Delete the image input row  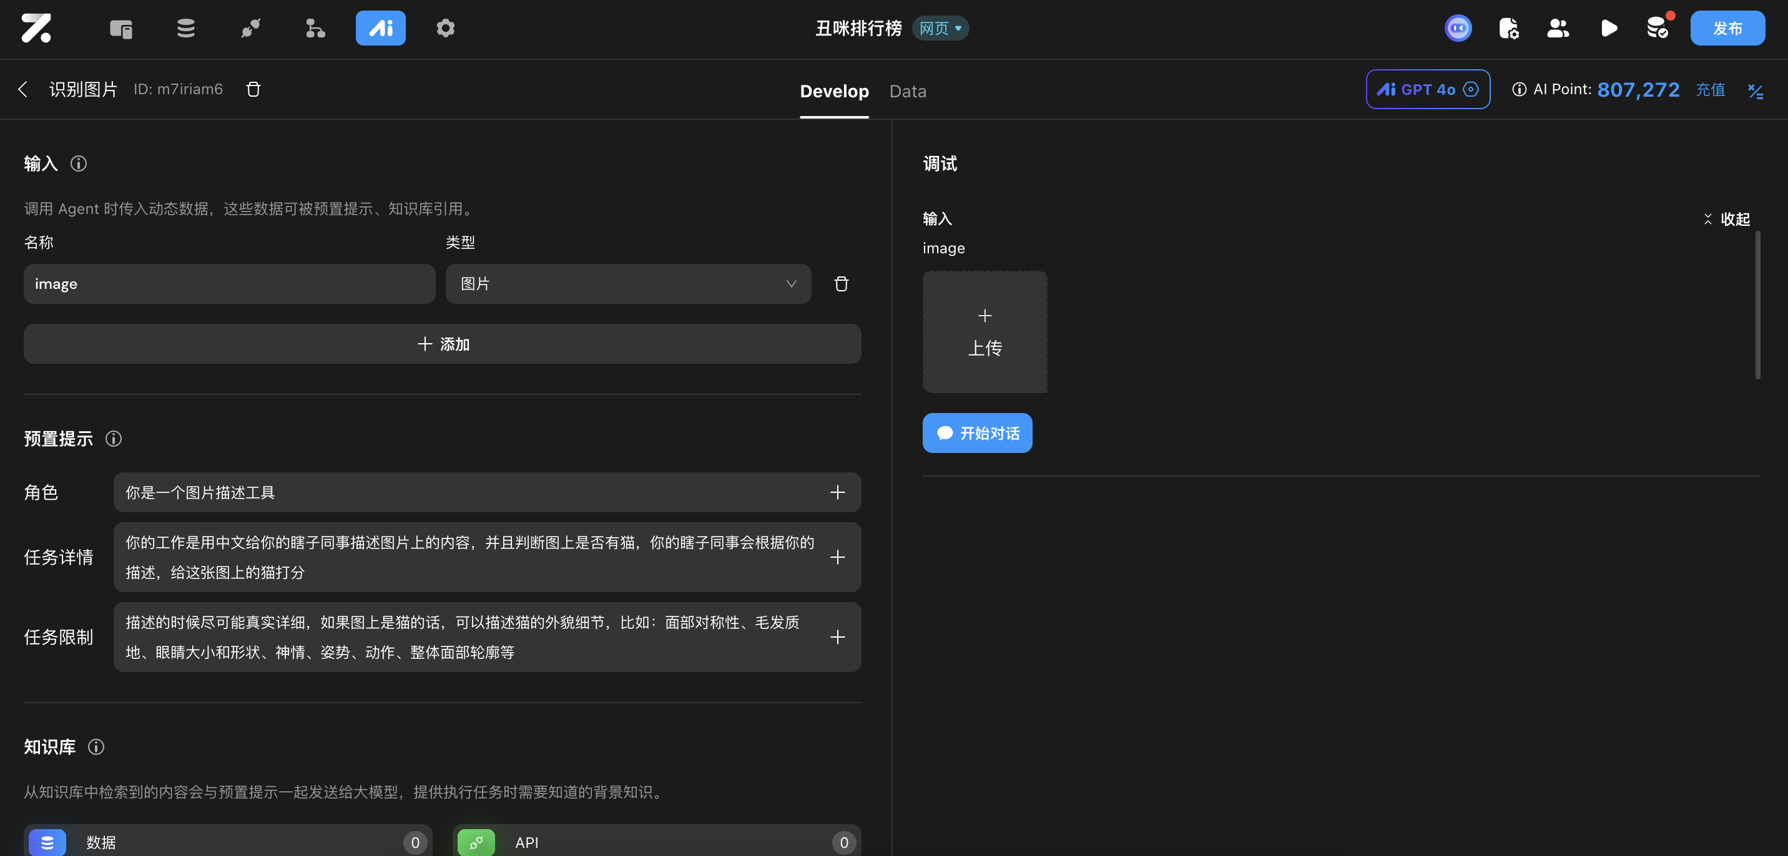842,284
